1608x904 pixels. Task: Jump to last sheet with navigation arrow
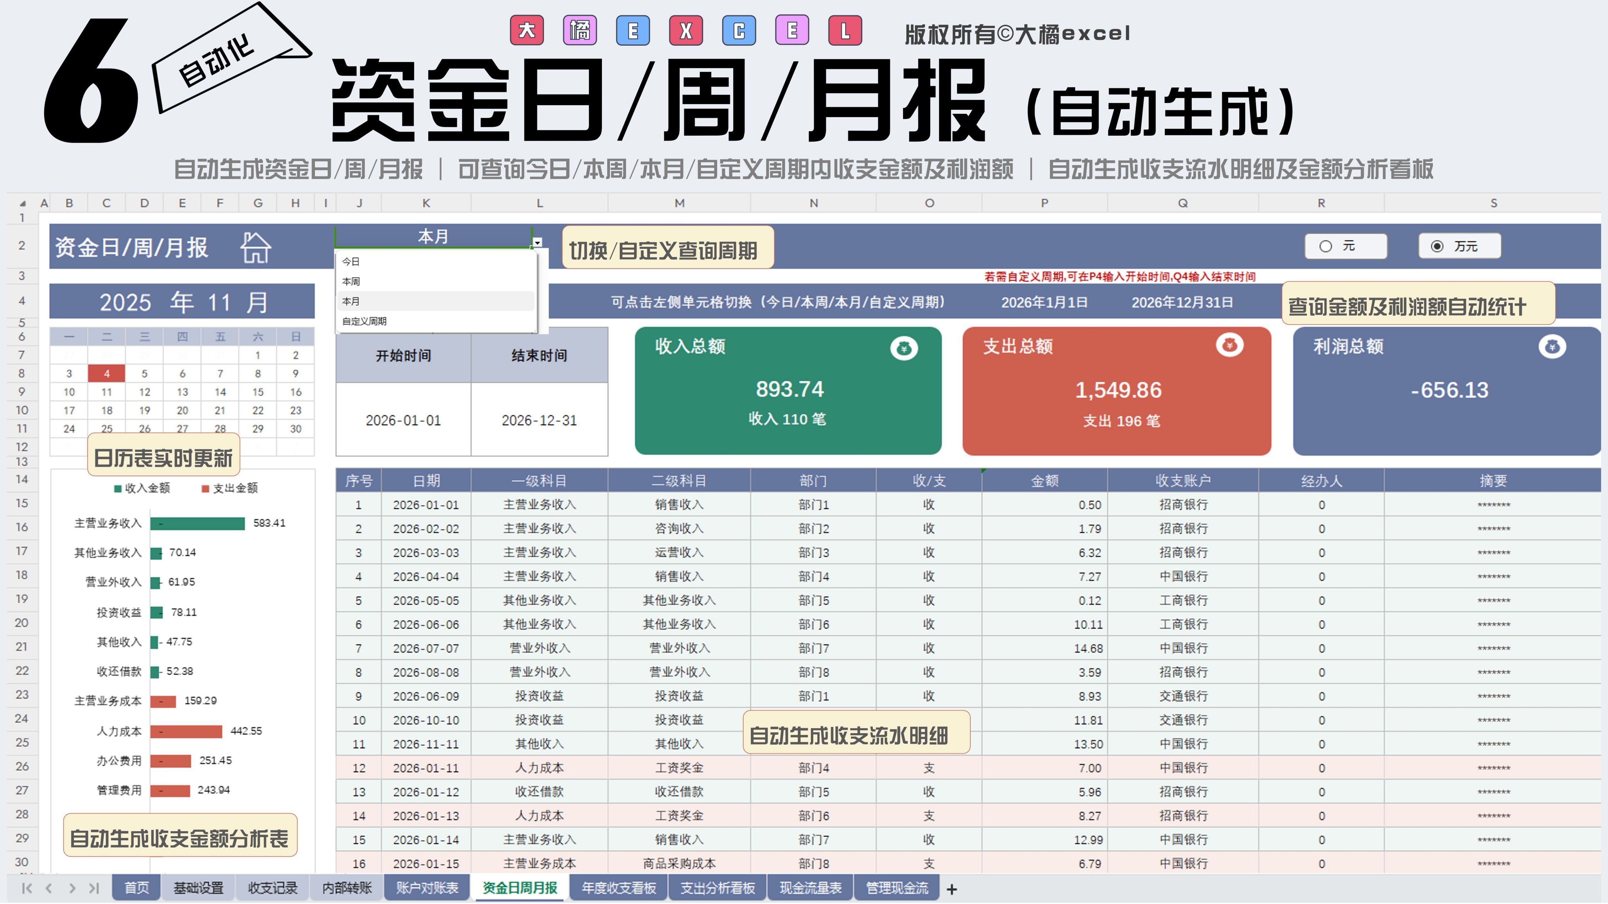click(x=94, y=888)
